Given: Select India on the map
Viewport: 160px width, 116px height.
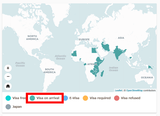Looking at the screenshot, I should pyautogui.click(x=118, y=52).
